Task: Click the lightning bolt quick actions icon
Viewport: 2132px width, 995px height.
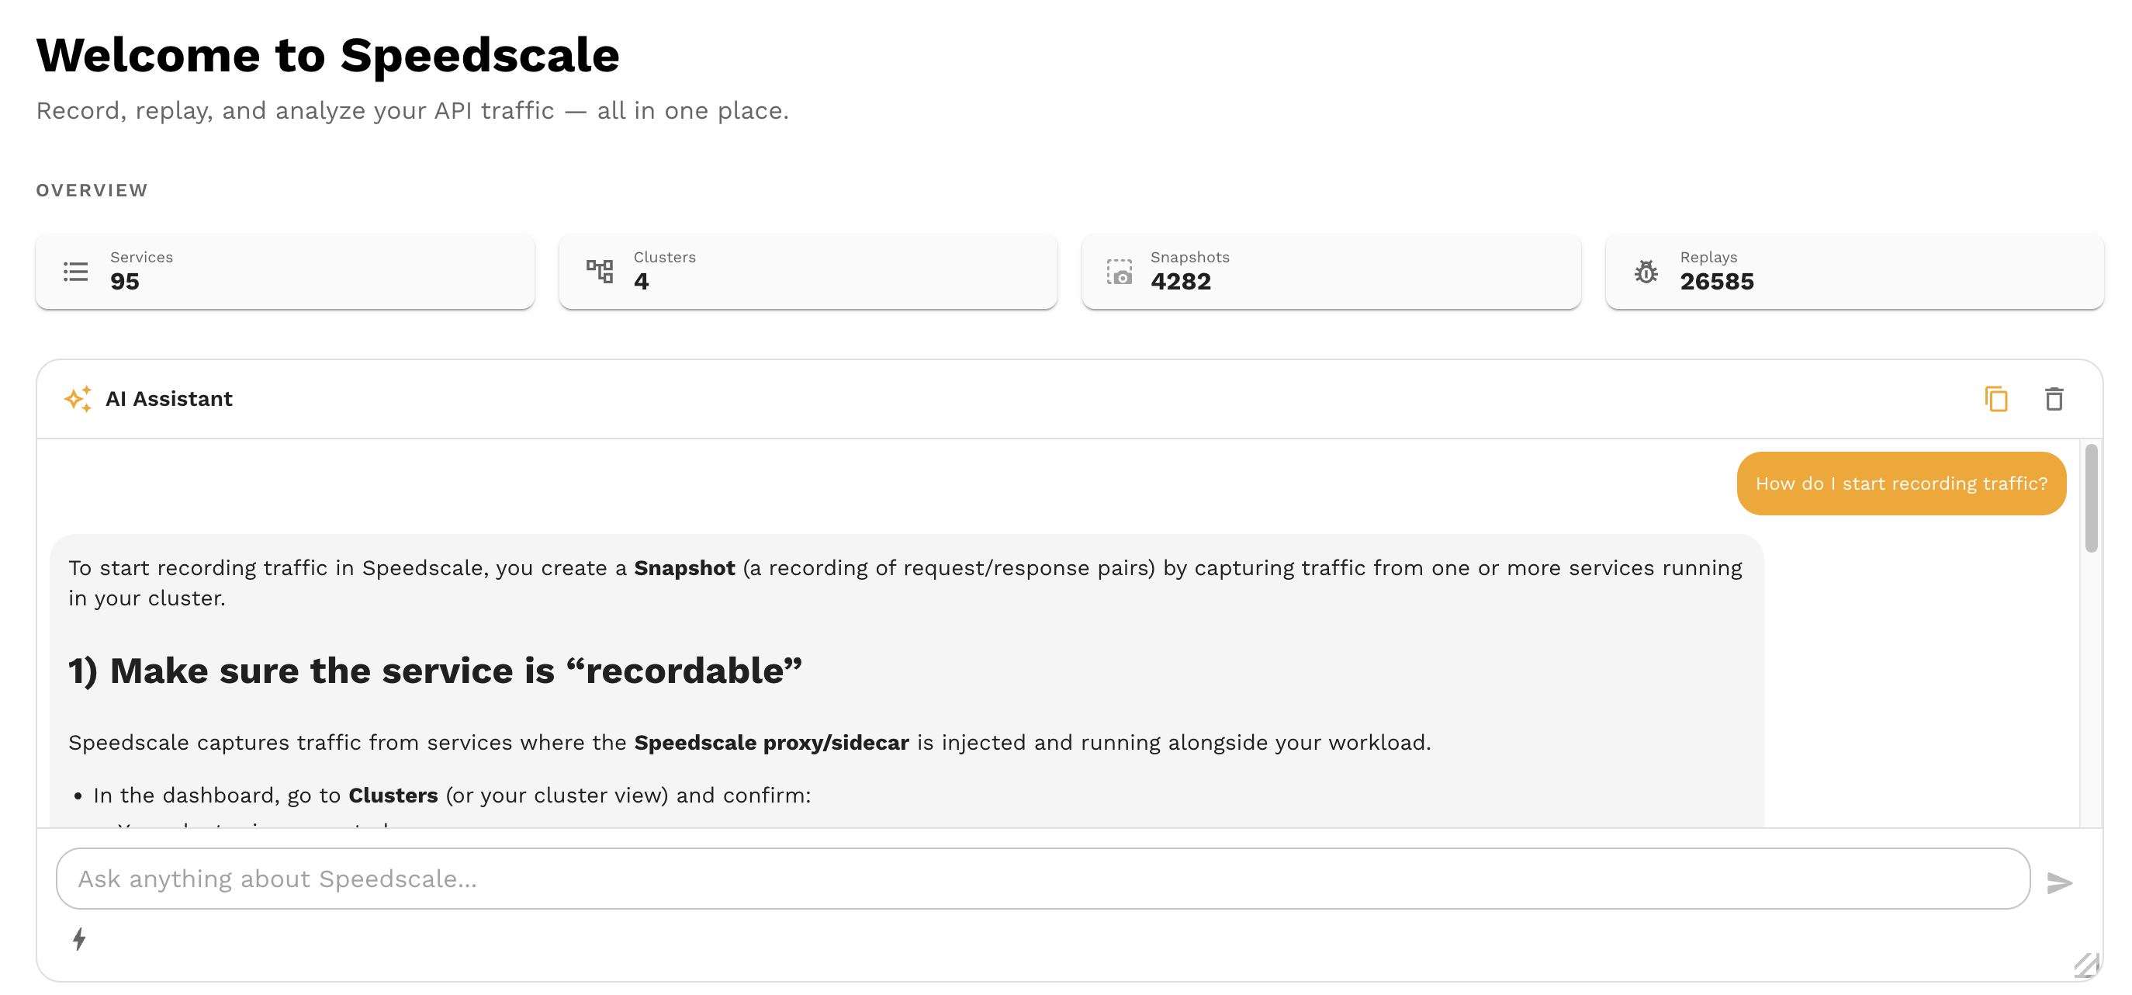Action: point(79,938)
